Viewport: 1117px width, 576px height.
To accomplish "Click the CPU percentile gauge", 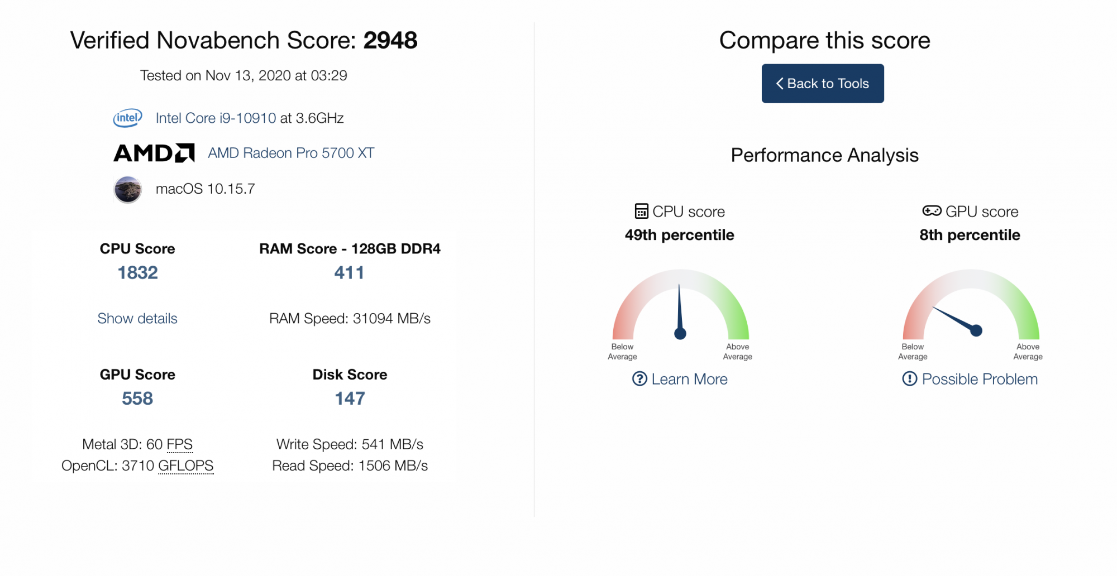I will click(680, 306).
